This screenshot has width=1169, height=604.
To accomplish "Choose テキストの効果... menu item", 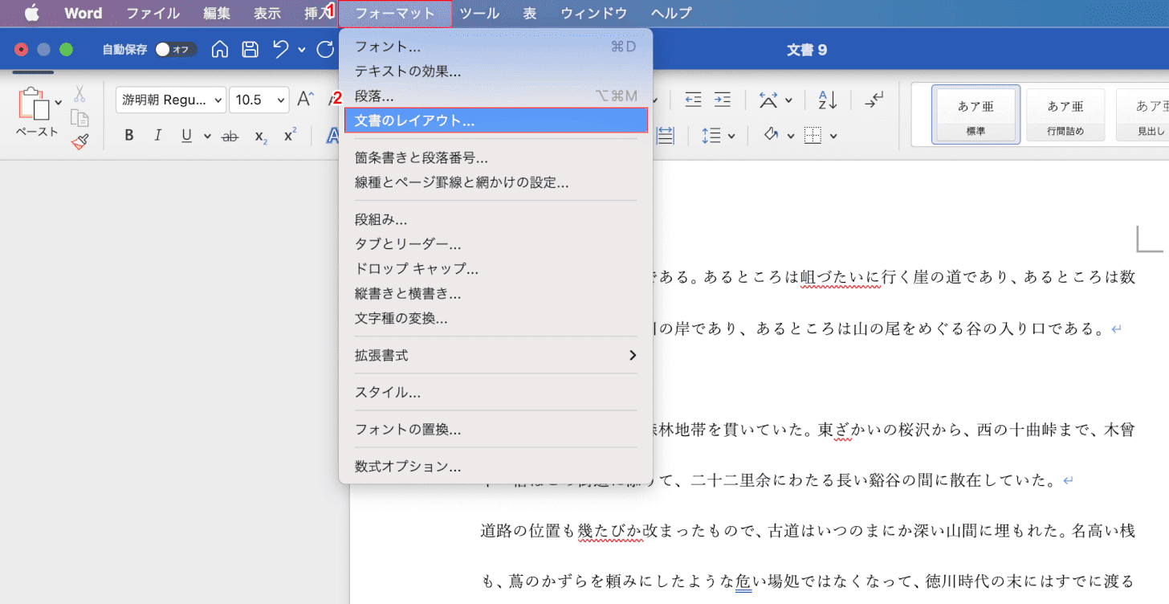I will (496, 71).
